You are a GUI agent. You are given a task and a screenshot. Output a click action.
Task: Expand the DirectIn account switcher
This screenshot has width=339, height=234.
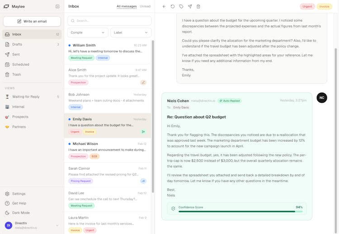pyautogui.click(x=57, y=225)
